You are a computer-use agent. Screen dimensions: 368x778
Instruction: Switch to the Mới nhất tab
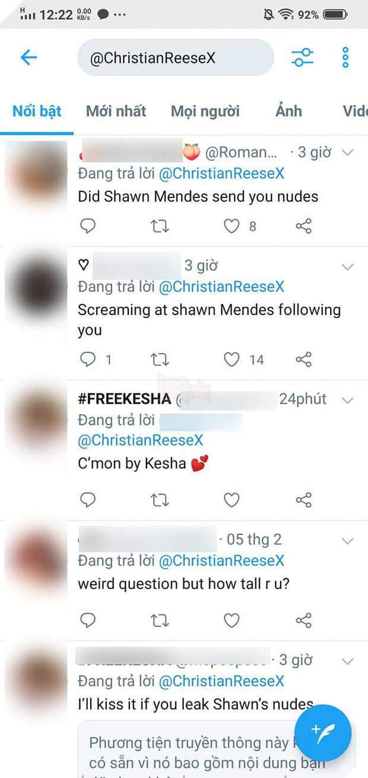pos(116,111)
